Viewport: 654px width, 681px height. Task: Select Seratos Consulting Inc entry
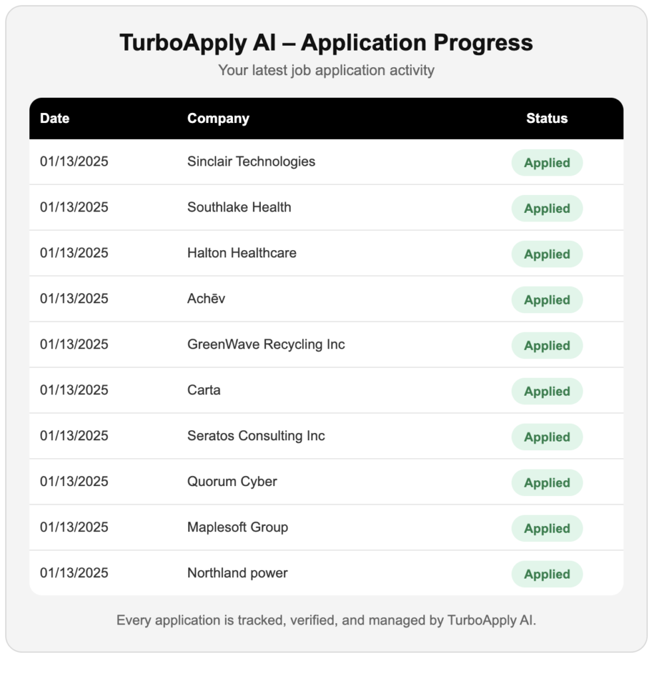(255, 436)
